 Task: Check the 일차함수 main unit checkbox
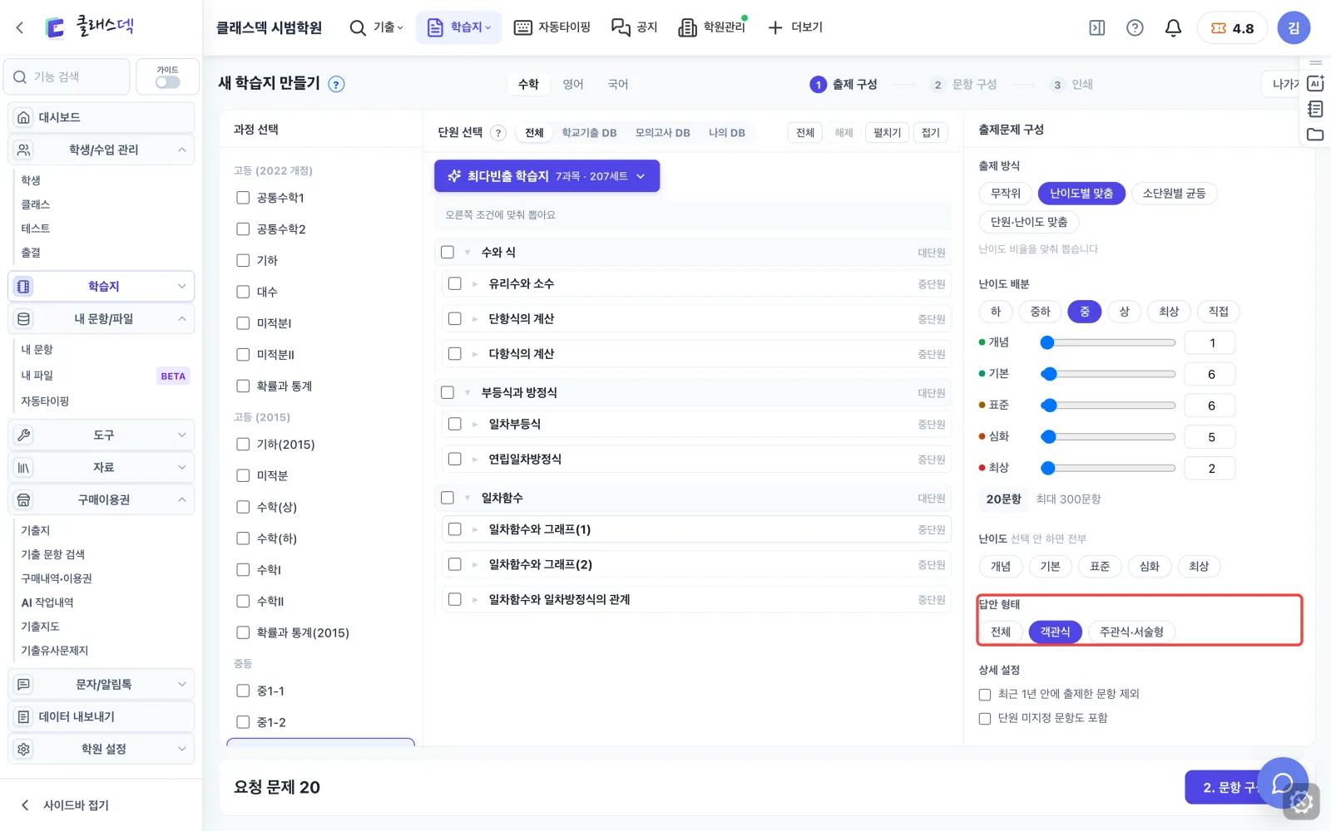[448, 498]
